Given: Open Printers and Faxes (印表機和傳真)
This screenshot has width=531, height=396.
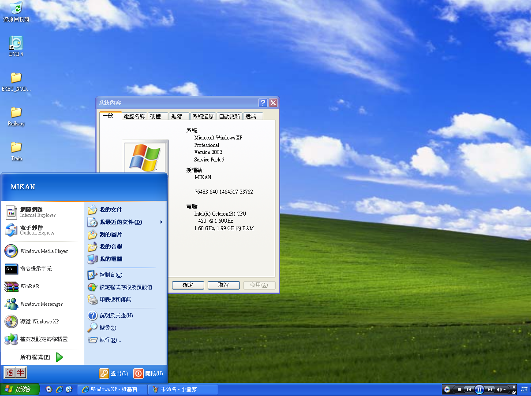Looking at the screenshot, I should [x=125, y=300].
